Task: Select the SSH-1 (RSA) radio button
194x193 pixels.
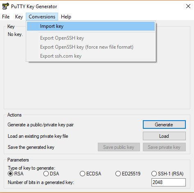Action: click(x=154, y=174)
